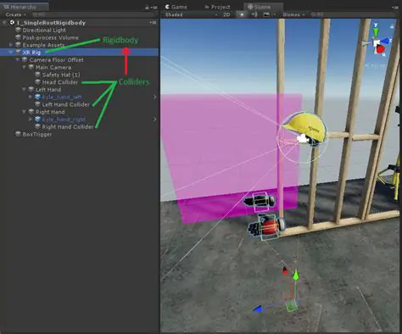Open the Shaded draw mode dropdown
This screenshot has height=334, width=402.
[192, 14]
